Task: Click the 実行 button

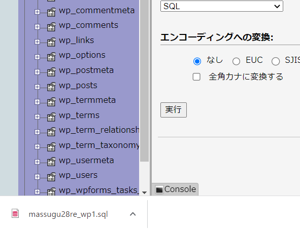Action: pos(174,110)
